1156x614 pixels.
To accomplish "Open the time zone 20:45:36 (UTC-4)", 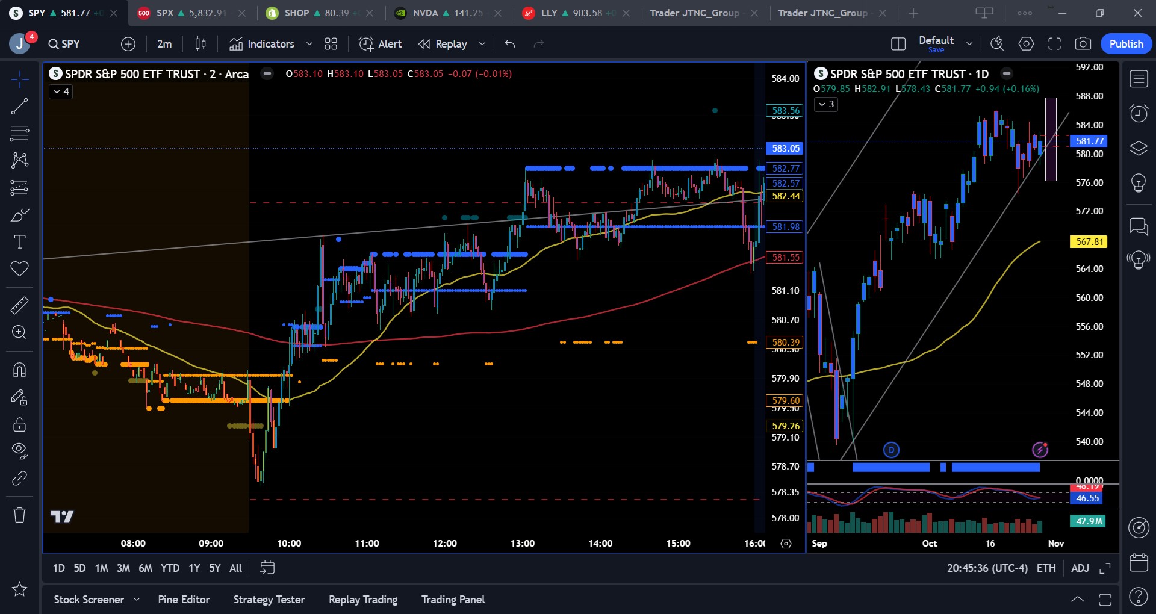I will [x=987, y=568].
